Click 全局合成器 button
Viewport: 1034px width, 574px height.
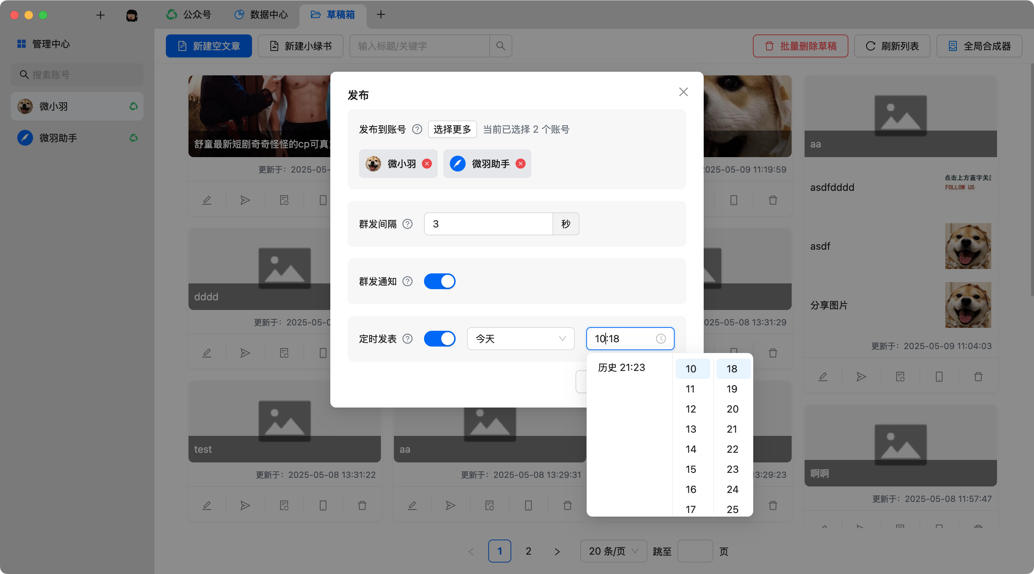pyautogui.click(x=979, y=46)
